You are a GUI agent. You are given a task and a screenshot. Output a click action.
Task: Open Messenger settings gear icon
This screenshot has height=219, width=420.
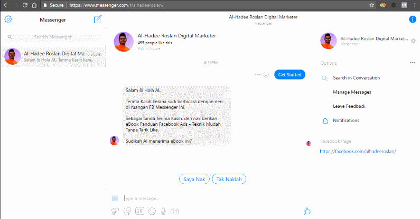(8, 19)
